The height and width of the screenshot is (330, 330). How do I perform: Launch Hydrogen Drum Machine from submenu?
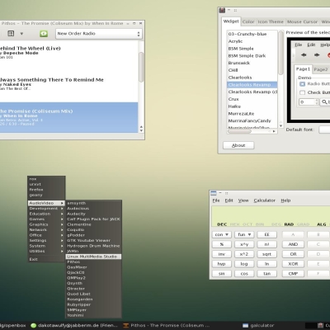click(93, 246)
